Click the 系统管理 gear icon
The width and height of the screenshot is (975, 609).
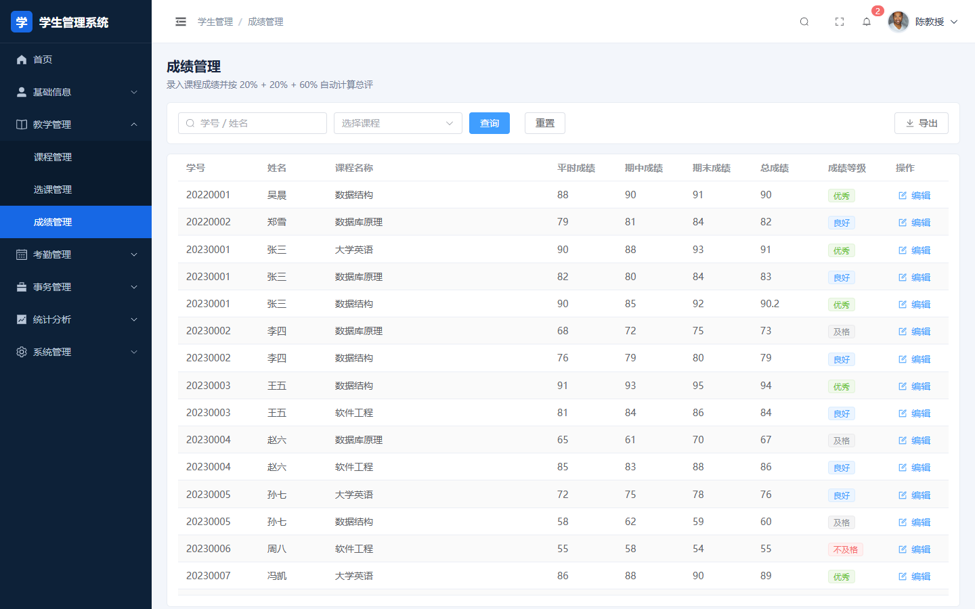tap(22, 352)
